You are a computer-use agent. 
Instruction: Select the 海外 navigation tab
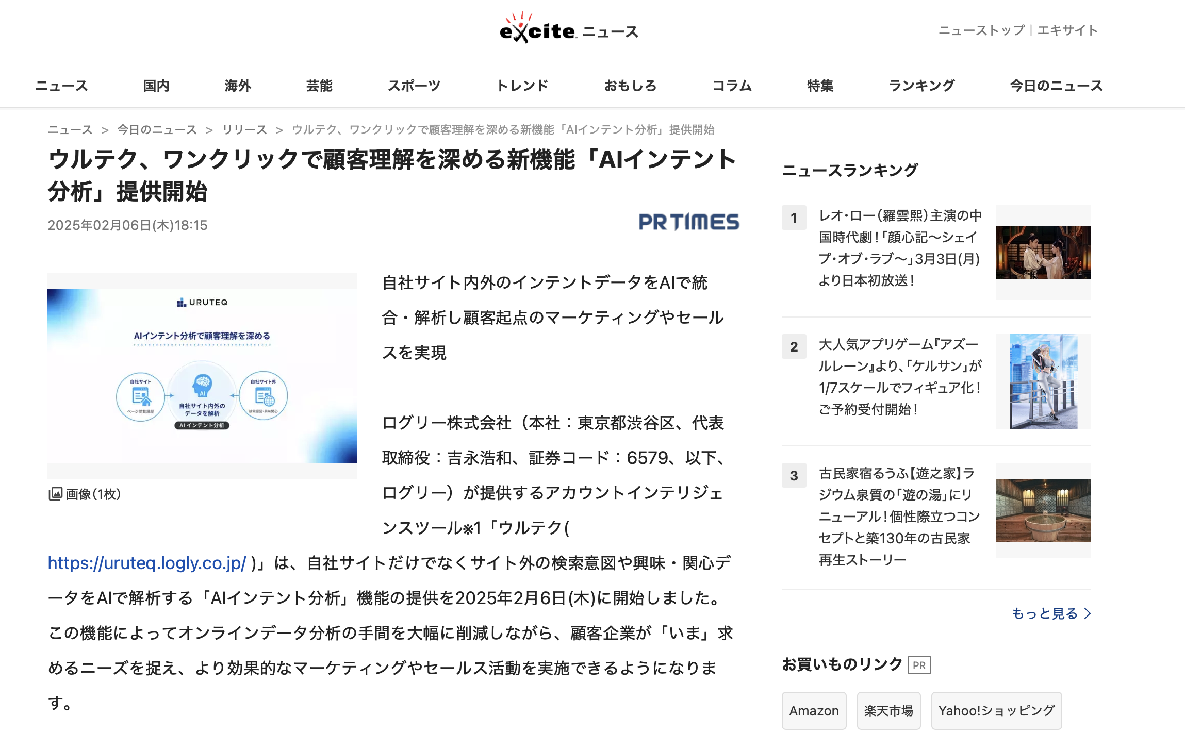click(x=238, y=86)
